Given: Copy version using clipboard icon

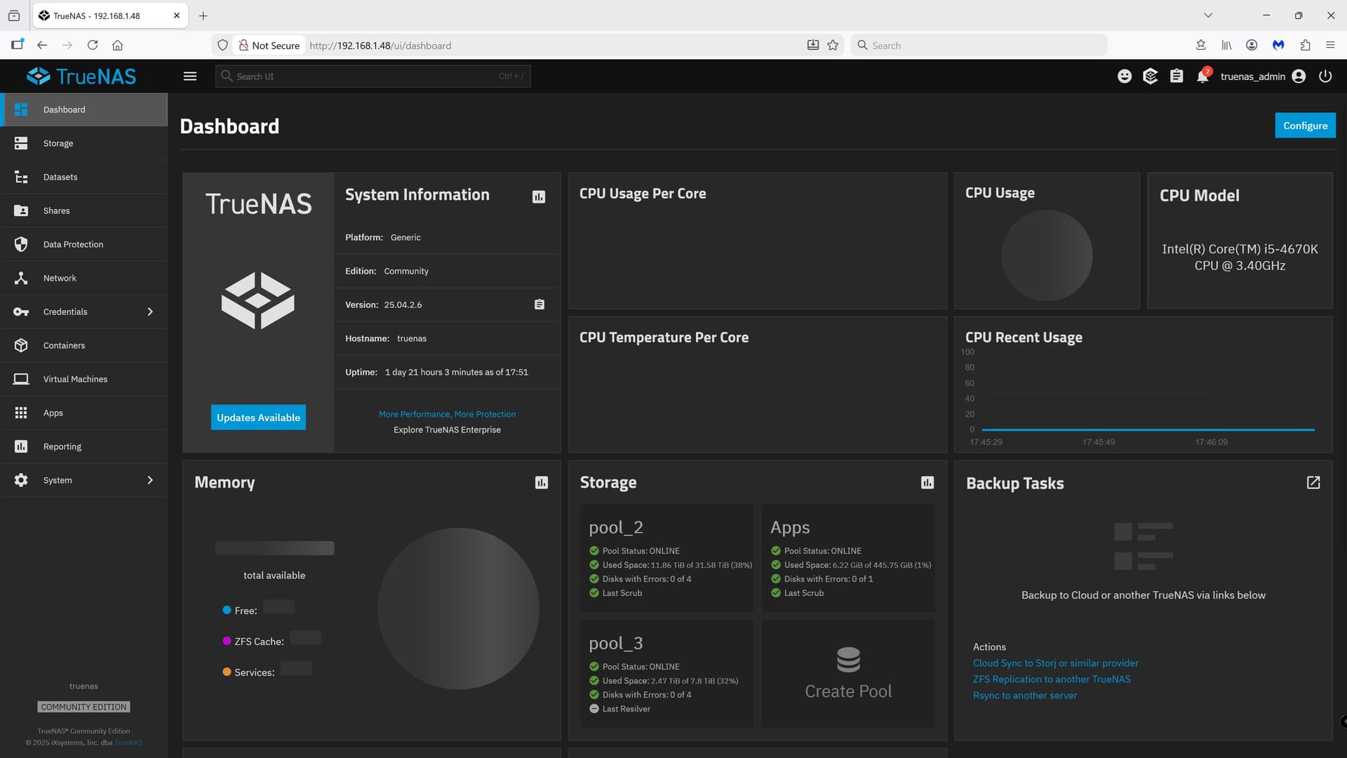Looking at the screenshot, I should [540, 305].
